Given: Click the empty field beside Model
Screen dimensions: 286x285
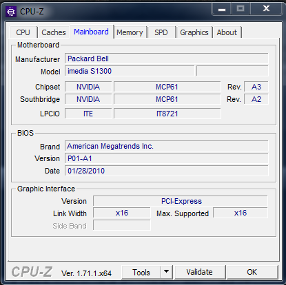Looking at the screenshot, I should click(232, 71).
